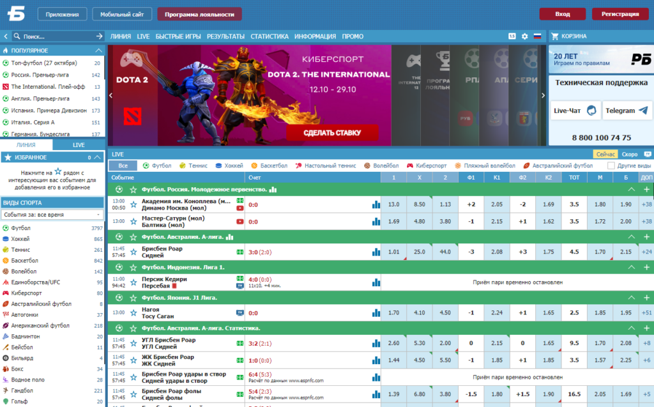This screenshot has height=407, width=654.
Task: Open the РЕЗУЛЬТАТЫ menu item
Action: click(225, 36)
